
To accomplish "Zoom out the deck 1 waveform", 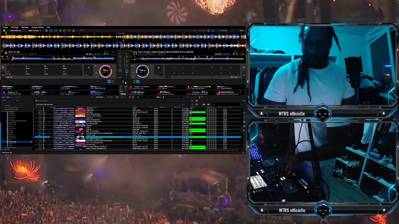I will click(3, 41).
